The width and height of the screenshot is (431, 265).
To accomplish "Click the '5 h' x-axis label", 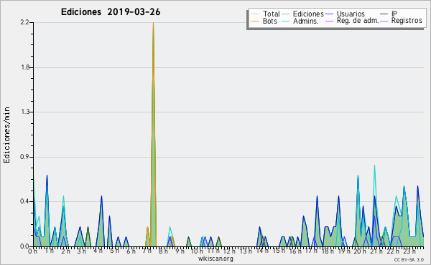I will coord(114,251).
